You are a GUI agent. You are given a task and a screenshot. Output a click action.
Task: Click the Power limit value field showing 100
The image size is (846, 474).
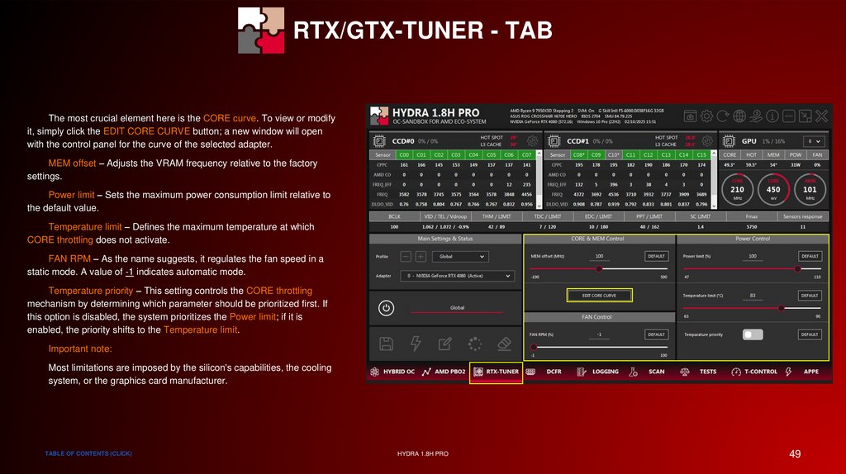click(753, 256)
